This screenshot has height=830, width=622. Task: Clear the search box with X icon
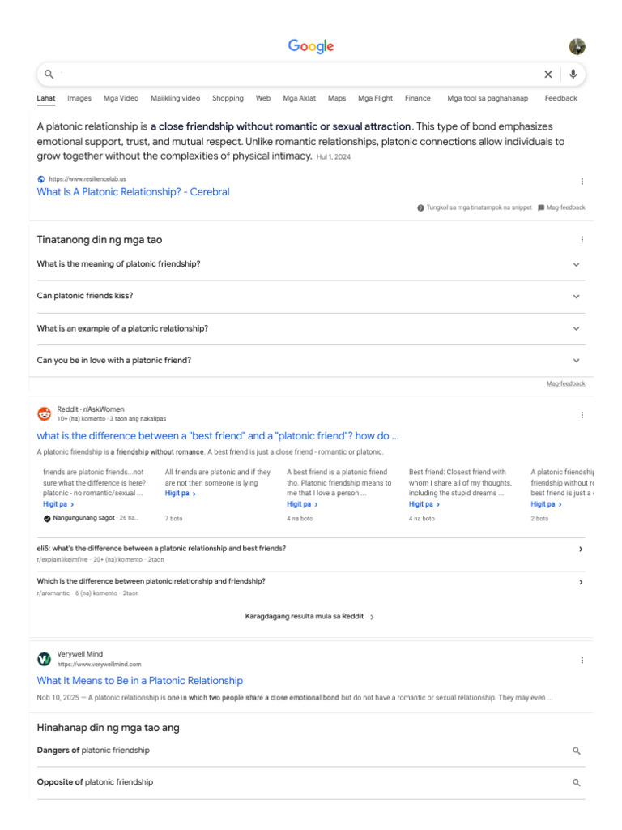click(548, 75)
